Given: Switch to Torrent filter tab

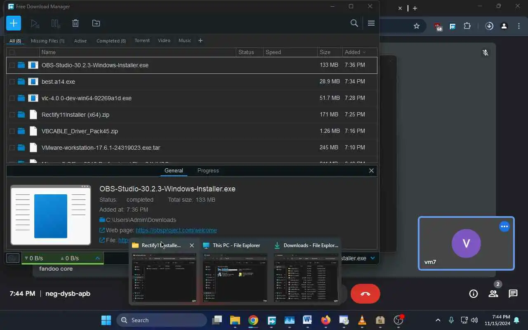Looking at the screenshot, I should pos(142,40).
